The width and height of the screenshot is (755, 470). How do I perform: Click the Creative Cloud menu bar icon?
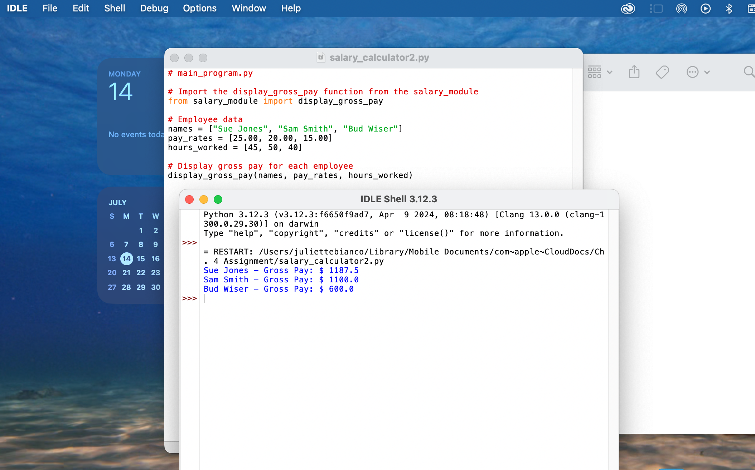tap(628, 8)
